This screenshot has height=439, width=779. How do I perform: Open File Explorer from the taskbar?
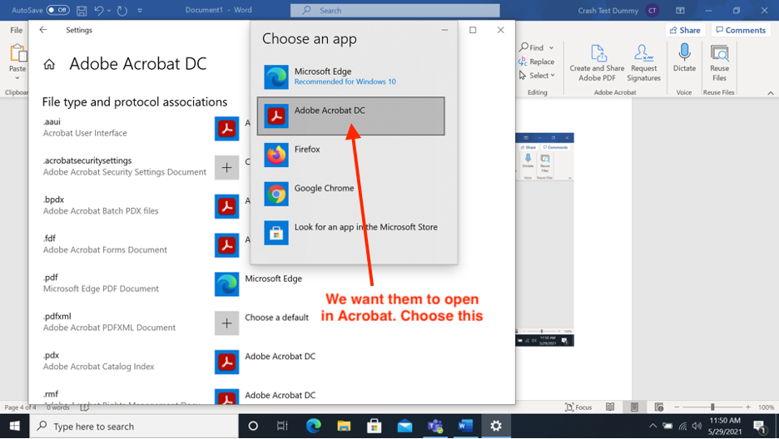(344, 426)
